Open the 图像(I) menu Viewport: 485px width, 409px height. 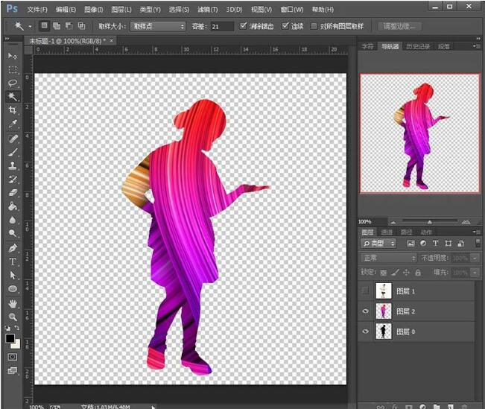pos(94,10)
